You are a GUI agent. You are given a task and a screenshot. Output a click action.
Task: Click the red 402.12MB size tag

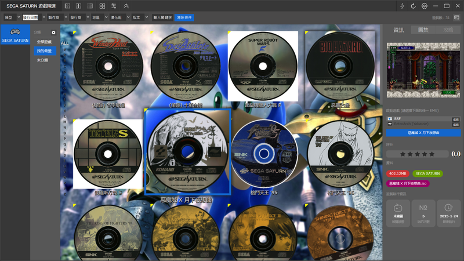point(398,173)
